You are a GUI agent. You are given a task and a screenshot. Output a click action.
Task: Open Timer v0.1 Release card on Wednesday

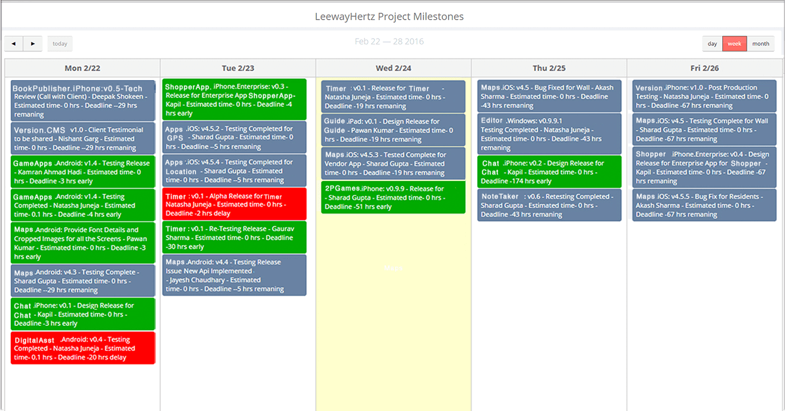click(x=393, y=97)
